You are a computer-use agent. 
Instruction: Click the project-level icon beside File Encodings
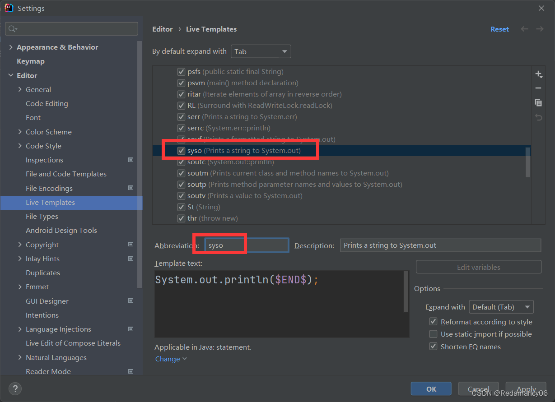[131, 188]
